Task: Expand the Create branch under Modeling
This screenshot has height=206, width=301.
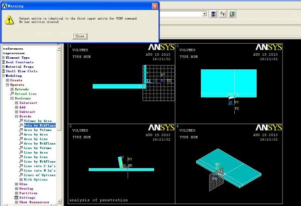Action: (8, 80)
